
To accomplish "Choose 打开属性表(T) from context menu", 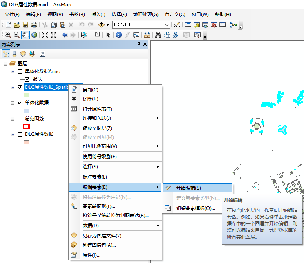I will pyautogui.click(x=115, y=109).
